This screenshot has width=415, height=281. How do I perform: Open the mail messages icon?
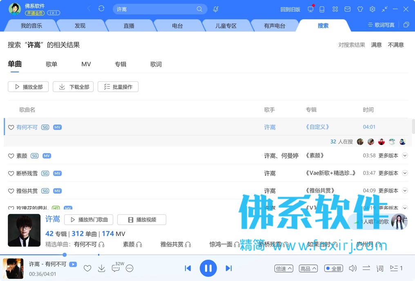[348, 9]
